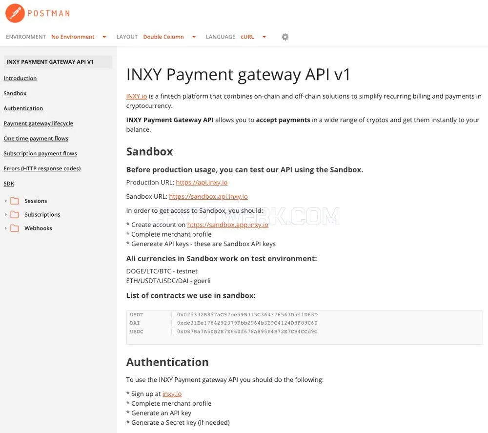Select INXY PAYMENT GATEWAY API V1 header
Viewport: 488px width, 433px height.
[x=58, y=62]
